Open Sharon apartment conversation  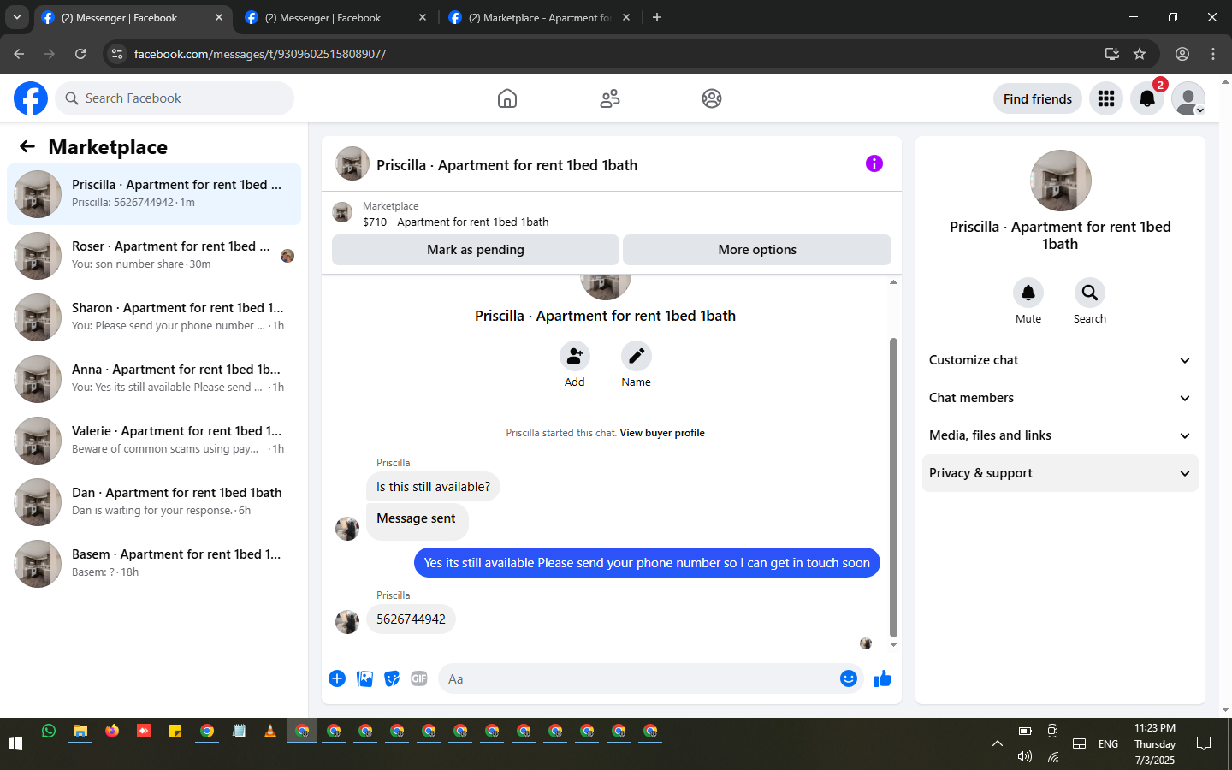154,317
